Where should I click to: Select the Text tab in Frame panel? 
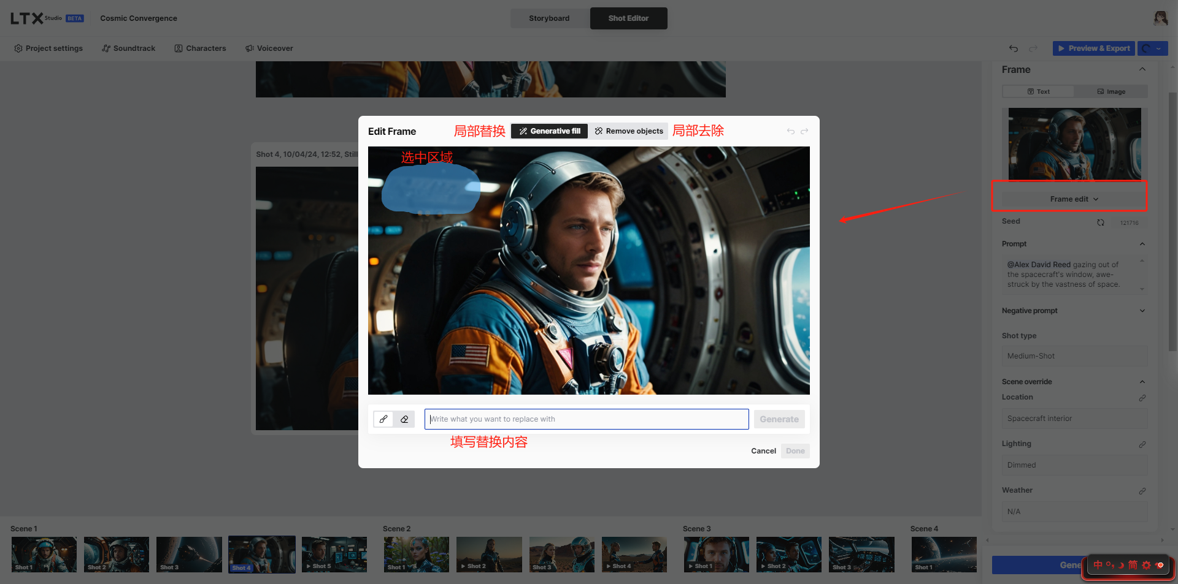coord(1038,91)
